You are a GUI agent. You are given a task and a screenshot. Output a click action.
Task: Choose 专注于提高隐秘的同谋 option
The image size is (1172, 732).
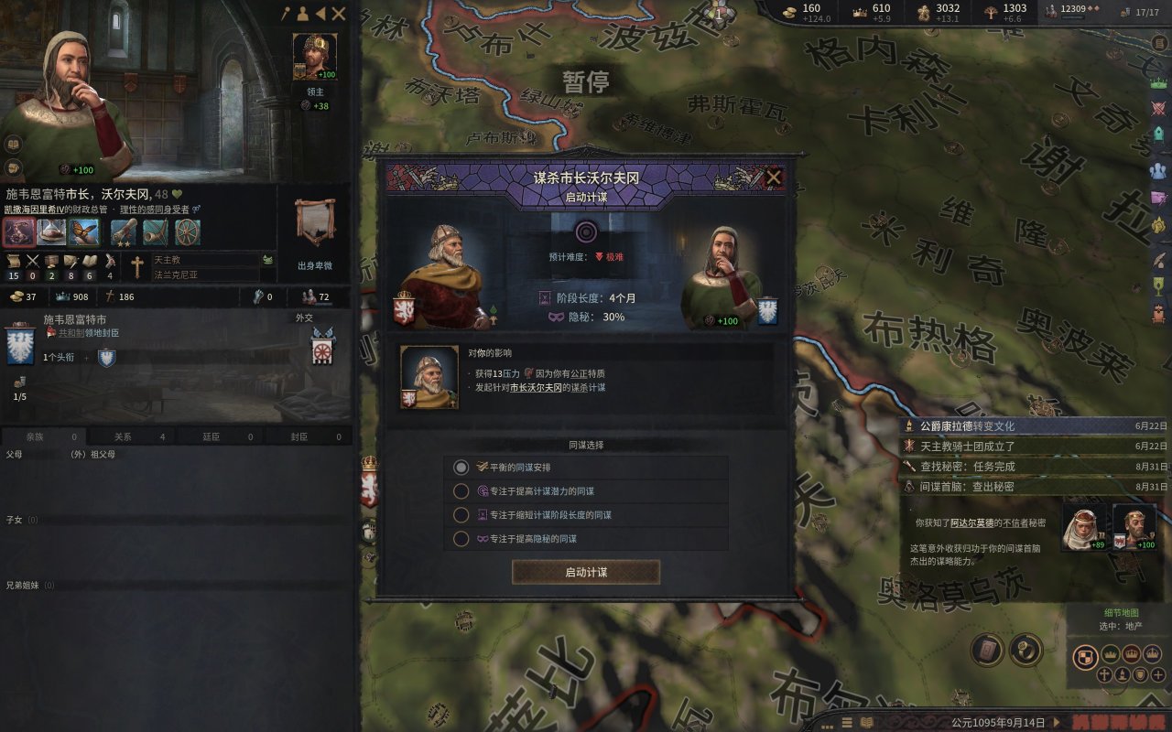pos(586,539)
